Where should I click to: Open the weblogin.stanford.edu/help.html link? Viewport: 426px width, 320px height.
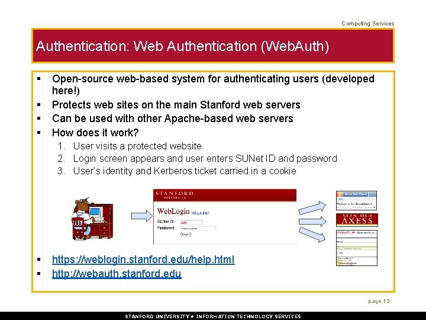point(143,260)
